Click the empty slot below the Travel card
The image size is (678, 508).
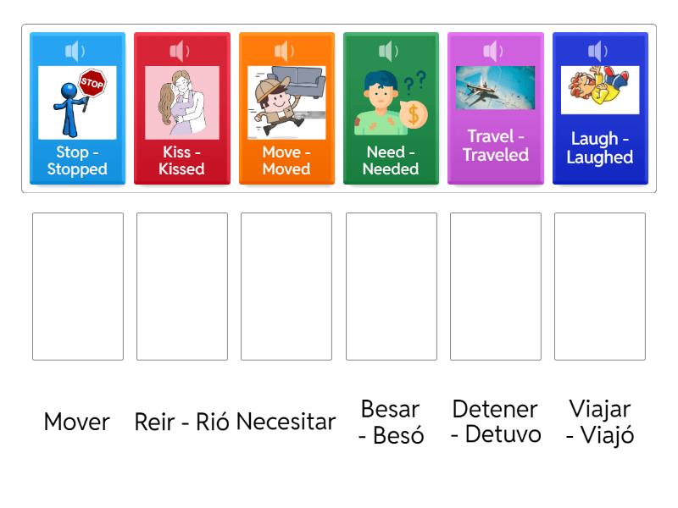[496, 285]
